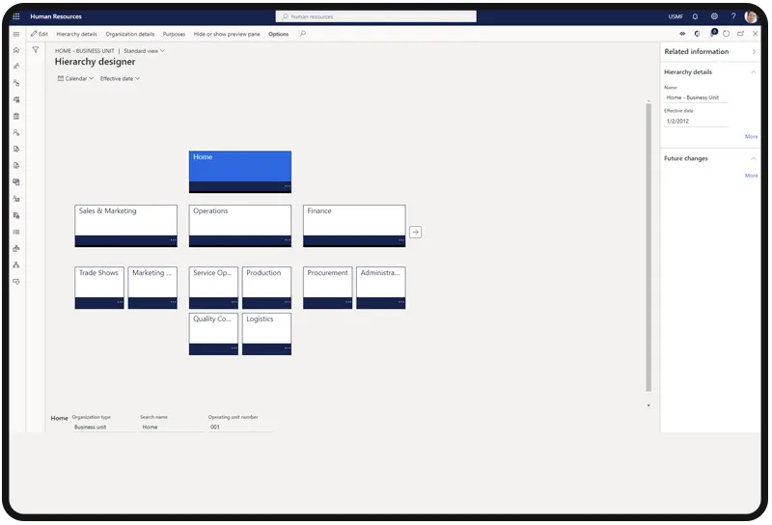The image size is (772, 525).
Task: Expand the Effective date dropdown
Action: coord(120,79)
